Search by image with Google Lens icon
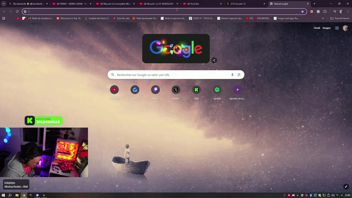The height and width of the screenshot is (198, 352). pyautogui.click(x=239, y=75)
